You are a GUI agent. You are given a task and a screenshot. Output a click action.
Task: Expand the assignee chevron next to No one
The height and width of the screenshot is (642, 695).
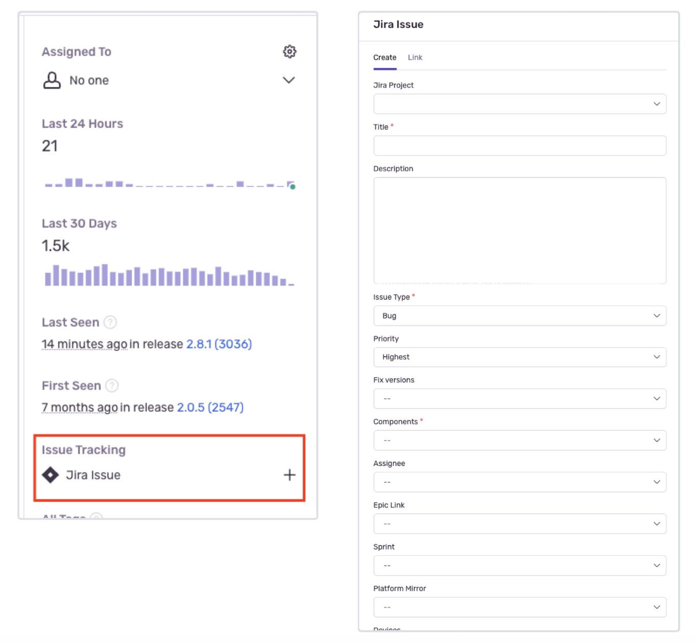[x=289, y=80]
